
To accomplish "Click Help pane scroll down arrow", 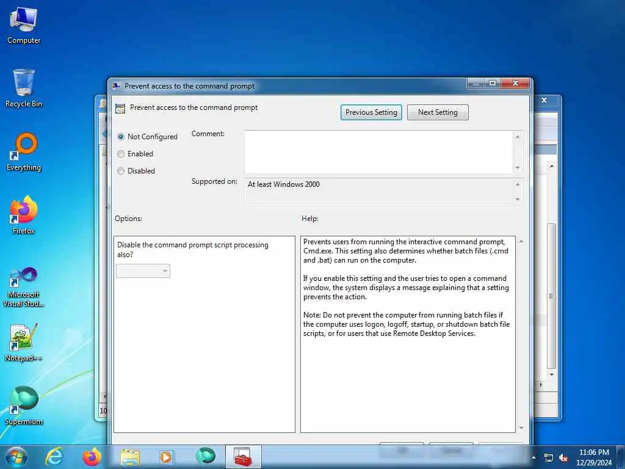I will (x=521, y=428).
